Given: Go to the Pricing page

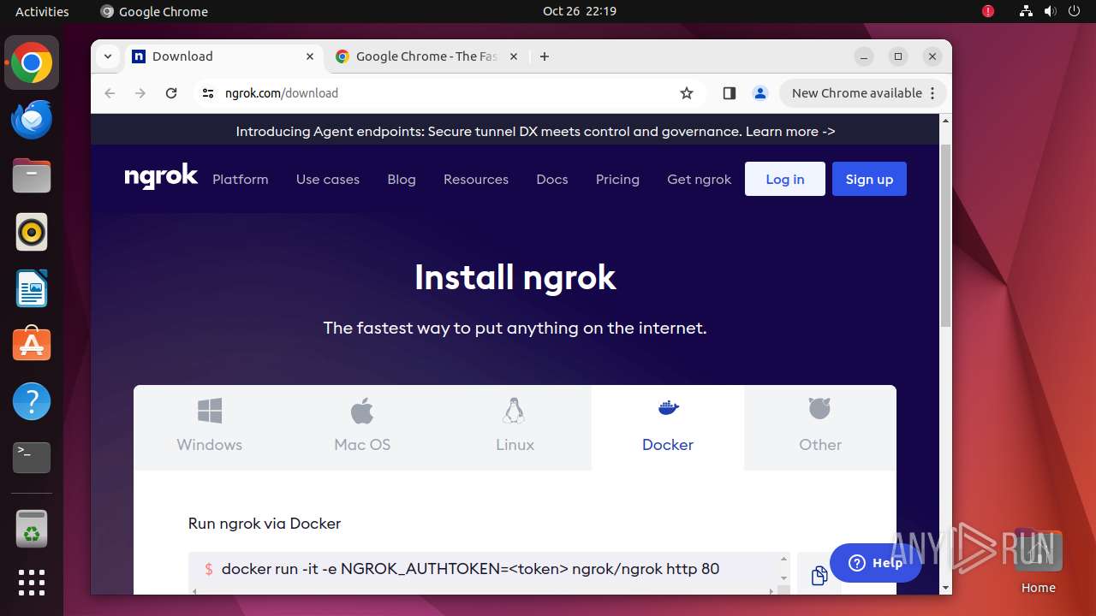Looking at the screenshot, I should (617, 180).
